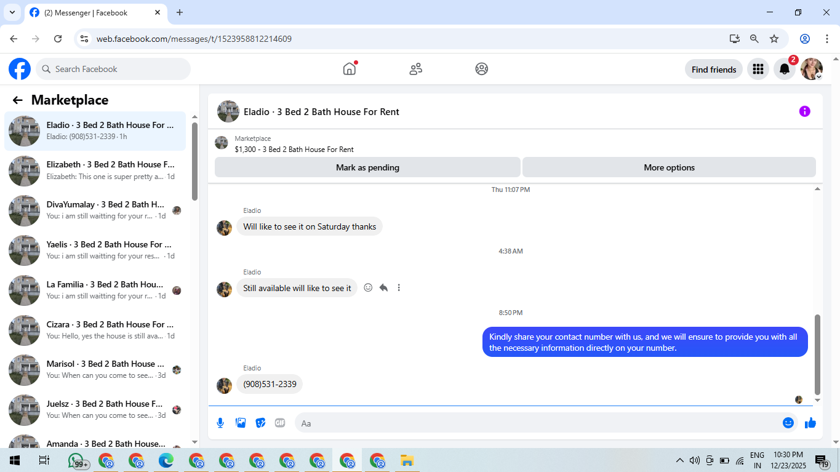This screenshot has width=840, height=472.
Task: Click Mark as pending button
Action: coord(367,167)
